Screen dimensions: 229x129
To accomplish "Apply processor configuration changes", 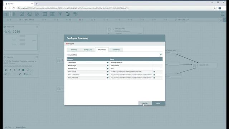I will click(x=158, y=103).
